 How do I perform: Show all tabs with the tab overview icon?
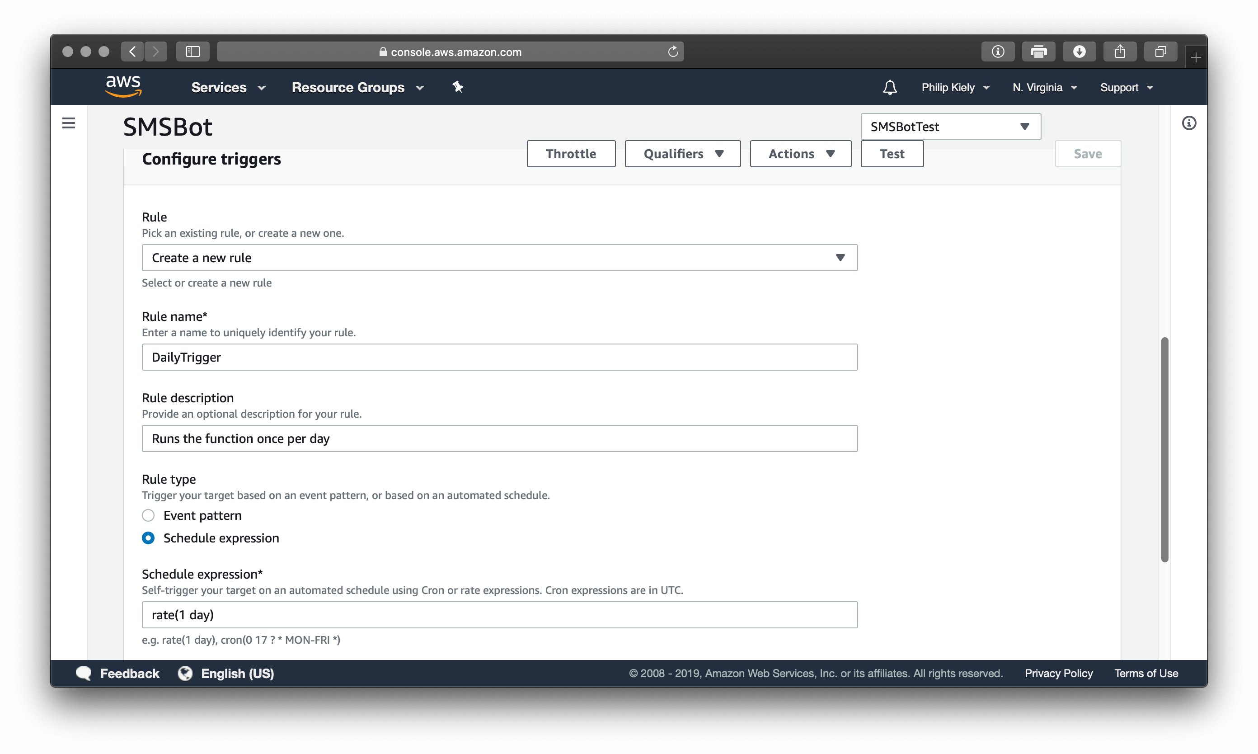1160,52
